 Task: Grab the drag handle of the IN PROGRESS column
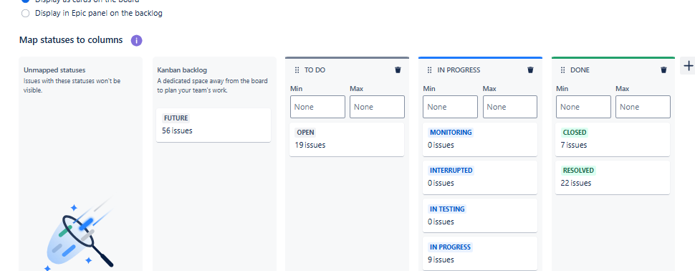[429, 70]
